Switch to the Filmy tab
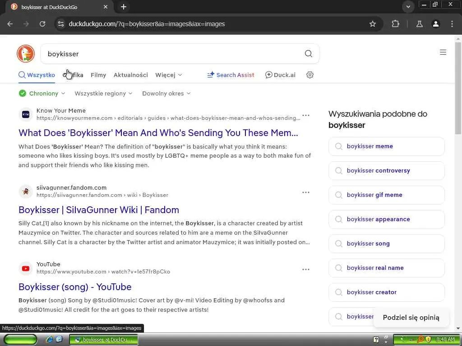The height and width of the screenshot is (346, 462). [x=98, y=75]
